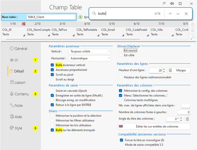Go to next search result
The image size is (197, 150).
click(x=178, y=14)
